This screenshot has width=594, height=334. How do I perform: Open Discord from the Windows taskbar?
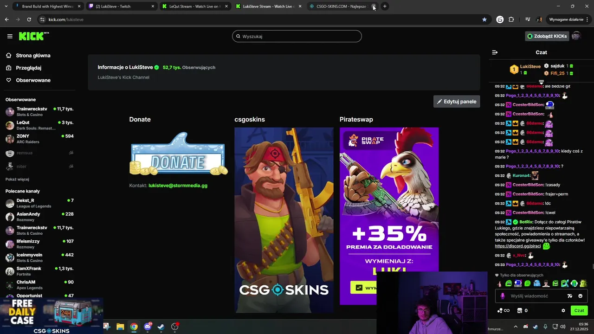[148, 327]
